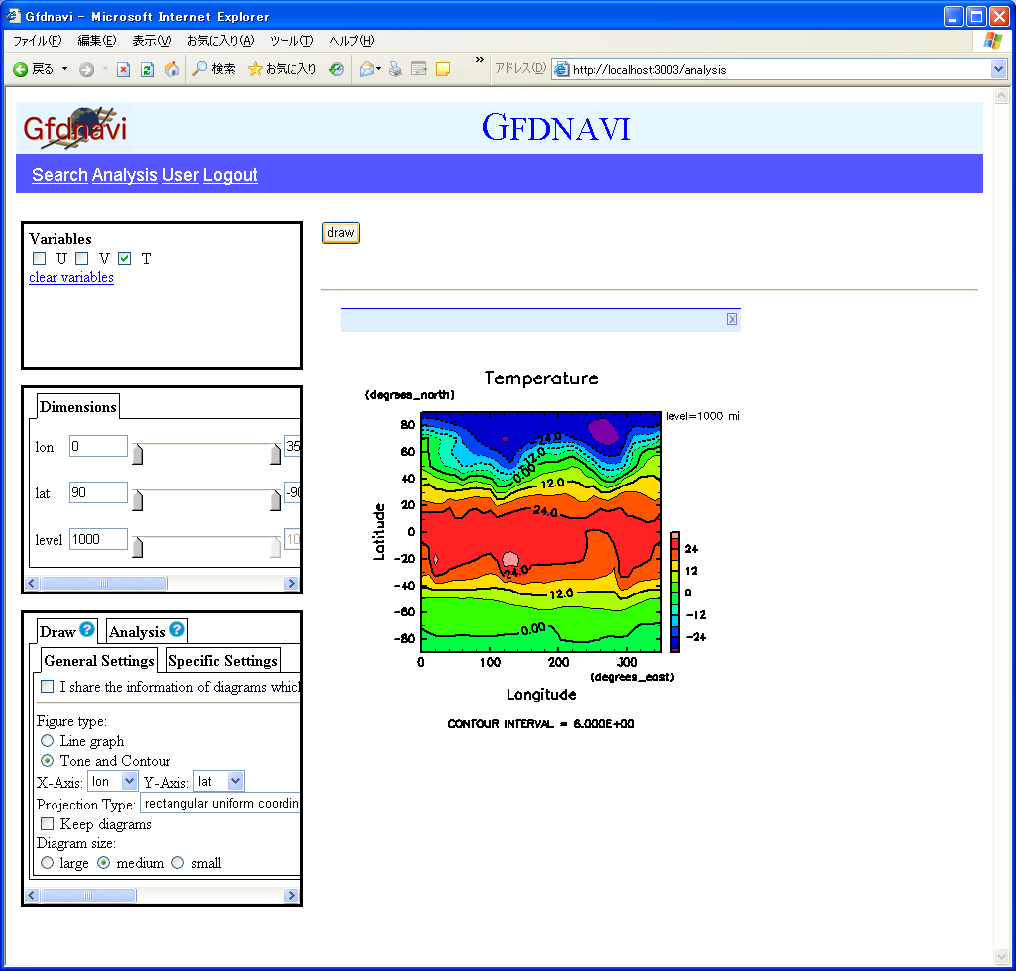Open the Search navigation link
This screenshot has width=1016, height=971.
coord(59,175)
